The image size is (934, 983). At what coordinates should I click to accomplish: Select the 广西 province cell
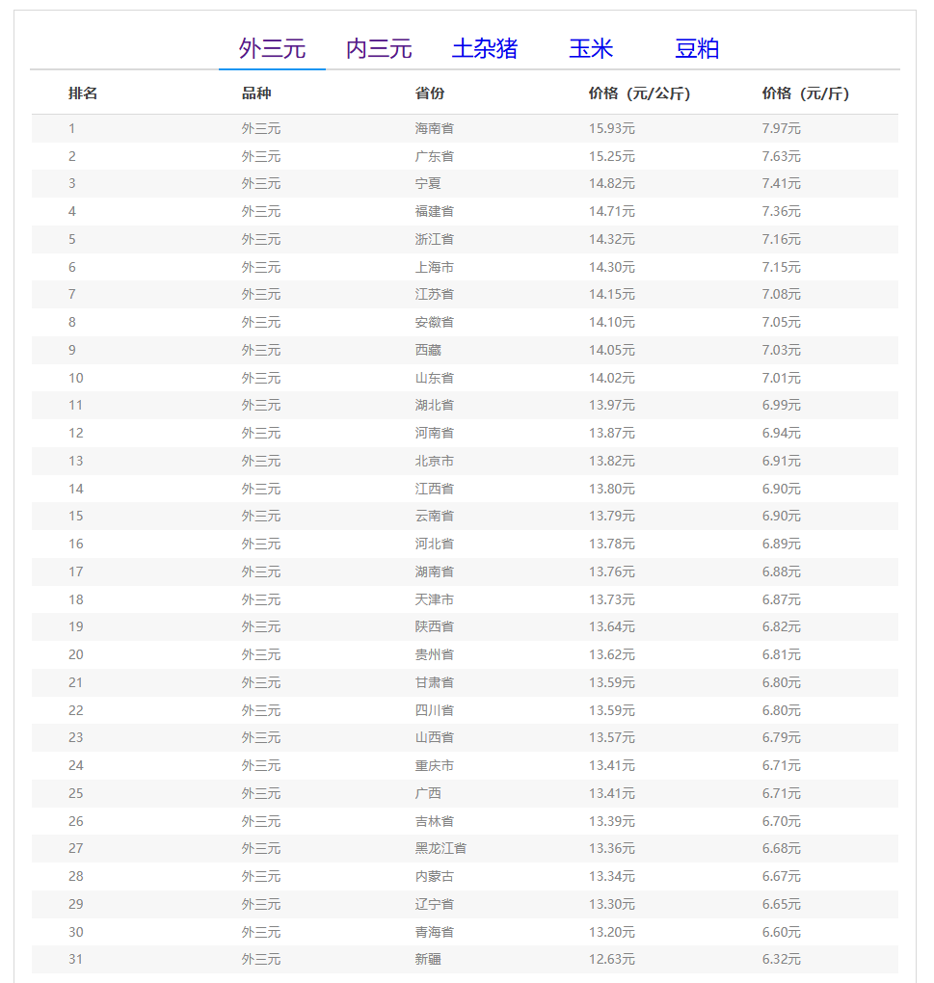coord(428,793)
